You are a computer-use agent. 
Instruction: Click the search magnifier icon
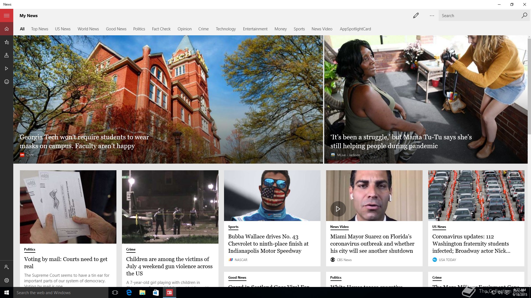click(524, 16)
